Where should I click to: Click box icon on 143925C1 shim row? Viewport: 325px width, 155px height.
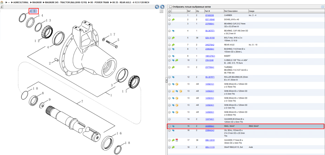(x=177, y=112)
